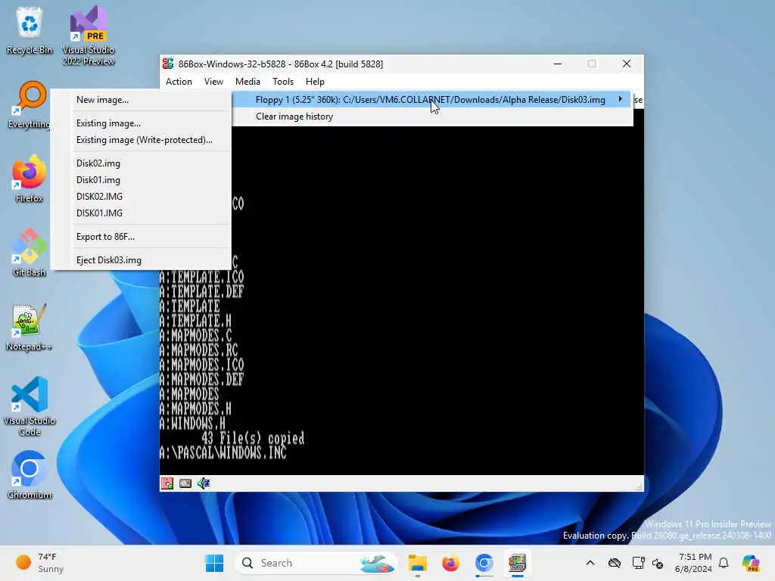The height and width of the screenshot is (581, 775).
Task: Click the 86Box floppy drive status icon
Action: pos(167,483)
